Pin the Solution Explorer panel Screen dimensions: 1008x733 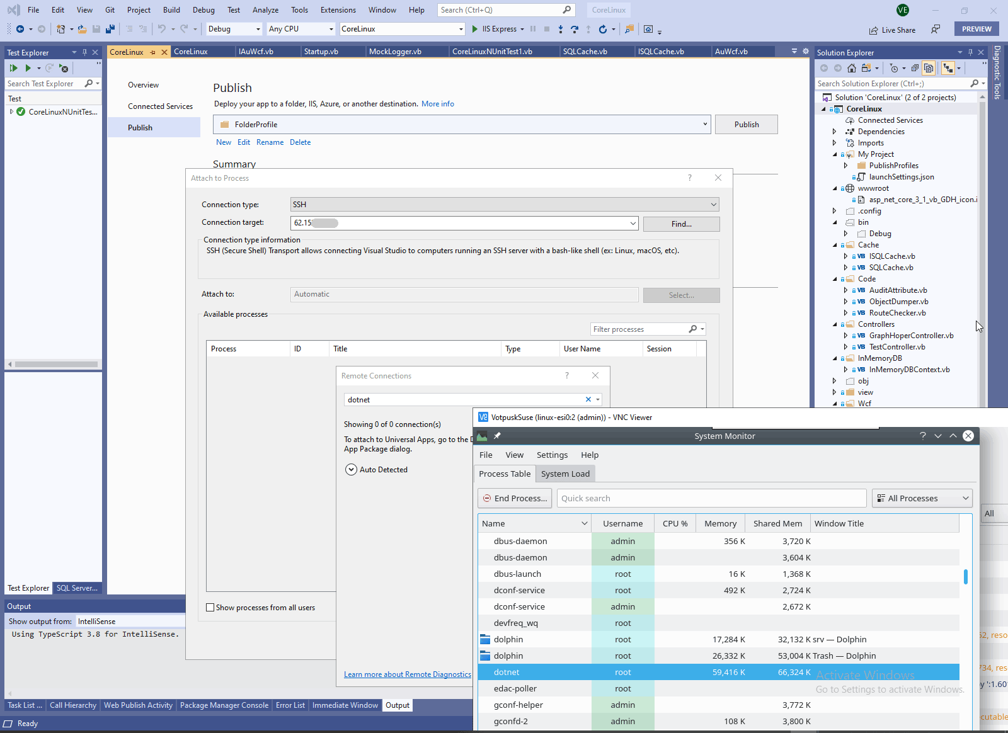(970, 52)
